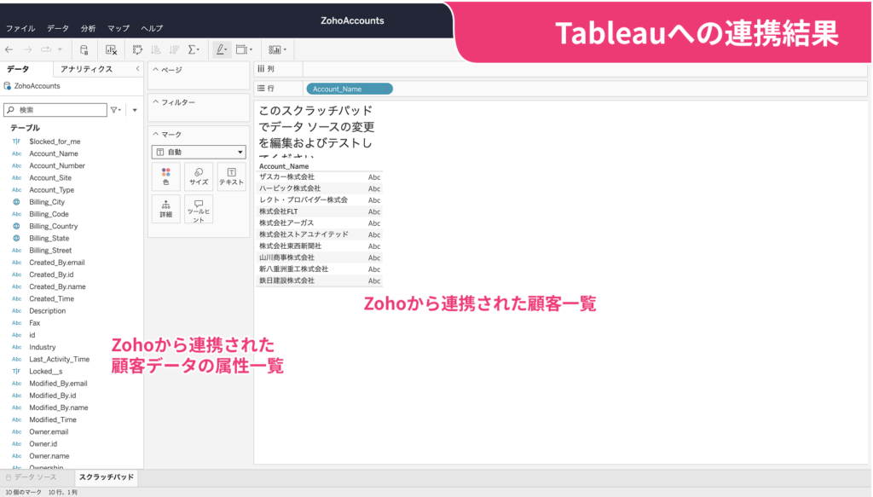873x497 pixels.
Task: Select the Last_Activity_Time field
Action: click(x=59, y=360)
